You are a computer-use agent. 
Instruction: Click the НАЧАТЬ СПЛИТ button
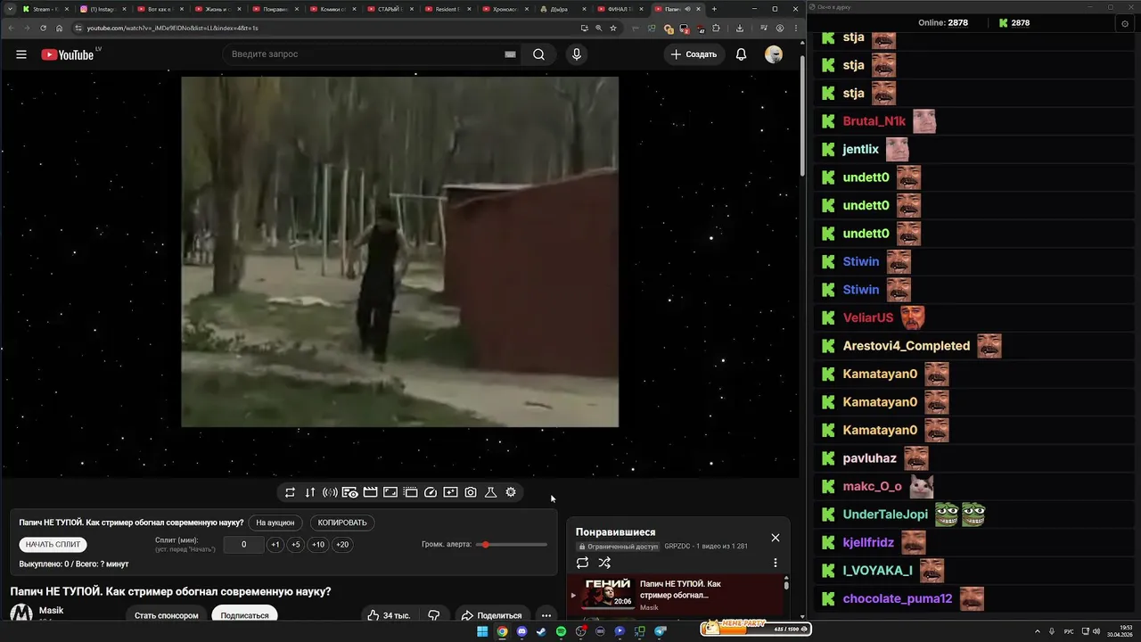[53, 544]
